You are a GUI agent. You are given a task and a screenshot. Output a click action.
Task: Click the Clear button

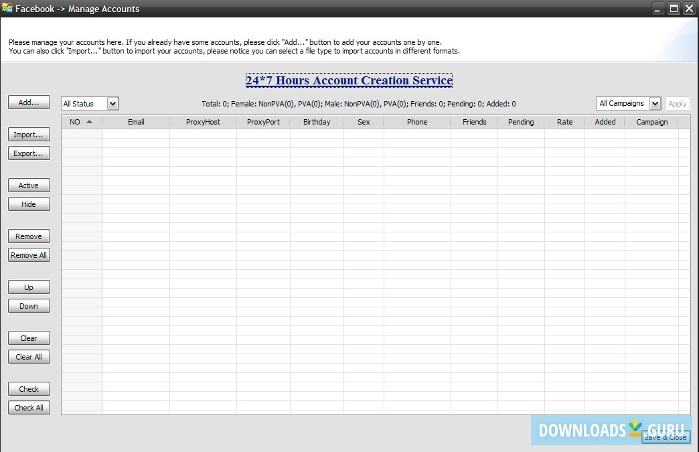(29, 338)
